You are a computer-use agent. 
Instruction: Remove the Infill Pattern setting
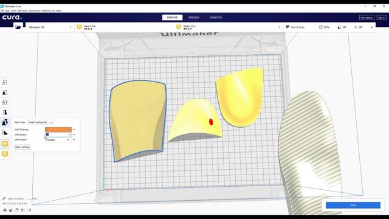74,139
